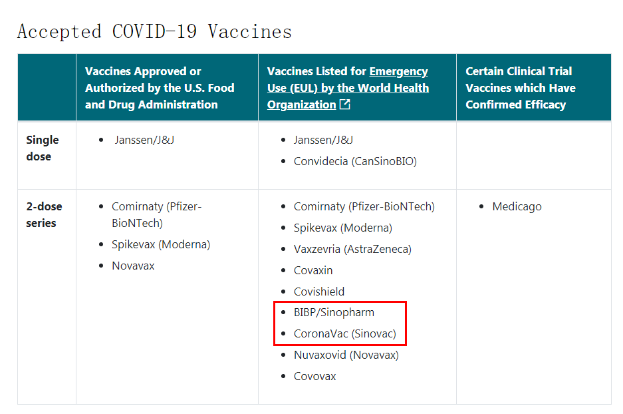
Task: Click the Covaxin list item
Action: coord(313,270)
